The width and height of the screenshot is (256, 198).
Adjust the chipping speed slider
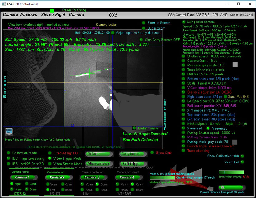coord(162,178)
